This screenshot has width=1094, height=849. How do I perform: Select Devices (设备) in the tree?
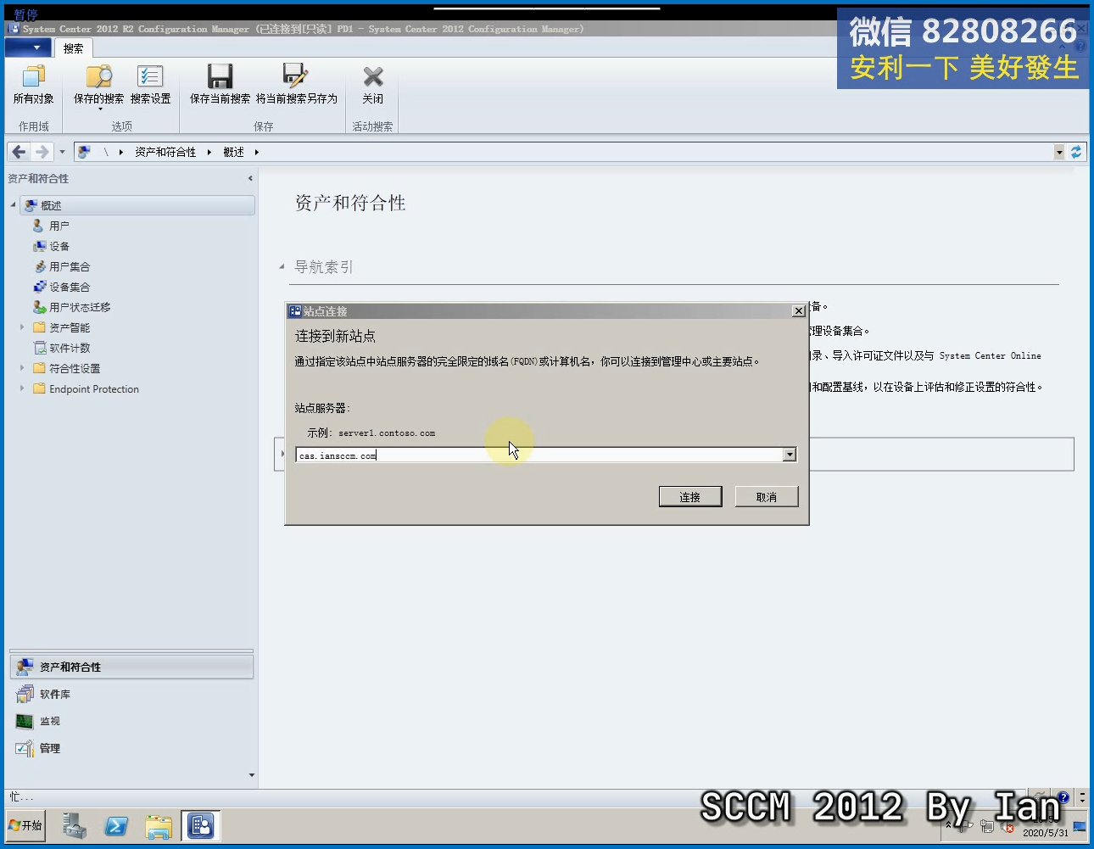pos(59,246)
